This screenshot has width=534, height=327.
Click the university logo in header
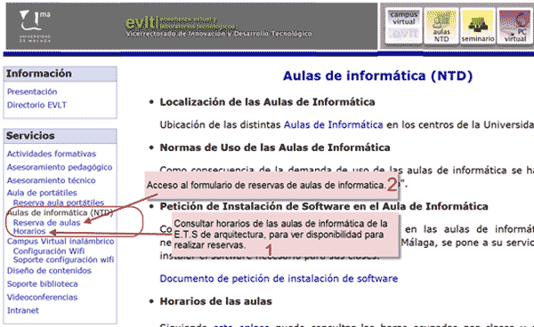[35, 27]
